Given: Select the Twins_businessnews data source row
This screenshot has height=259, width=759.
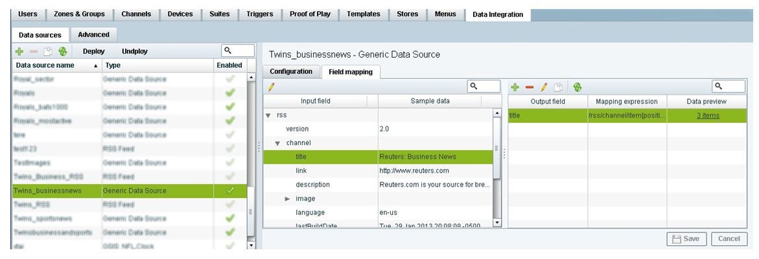Looking at the screenshot, I should coord(129,190).
